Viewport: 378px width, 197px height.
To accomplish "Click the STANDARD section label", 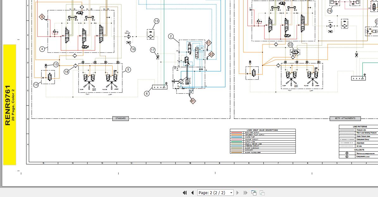I will point(120,118).
